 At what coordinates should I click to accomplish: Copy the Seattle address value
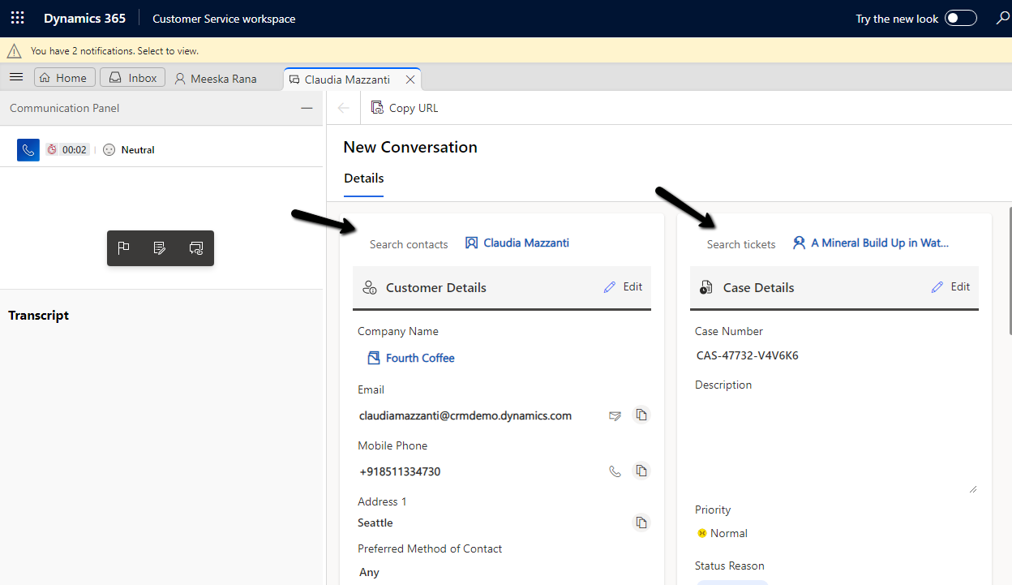641,523
